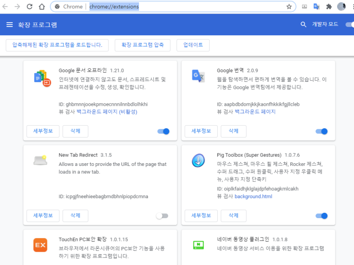
Task: Click the 네이버 동영상 플러그인 title
Action: (243, 239)
